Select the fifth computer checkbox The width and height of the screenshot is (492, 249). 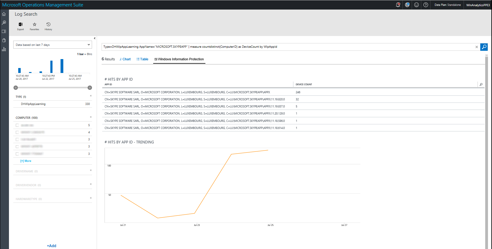17,154
